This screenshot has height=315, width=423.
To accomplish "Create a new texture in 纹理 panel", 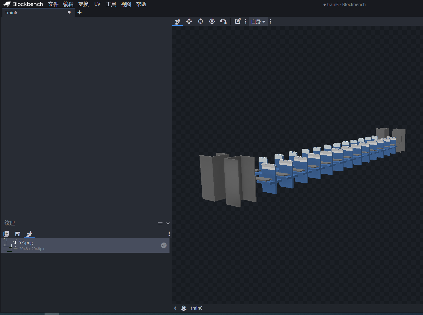I will click(x=6, y=234).
